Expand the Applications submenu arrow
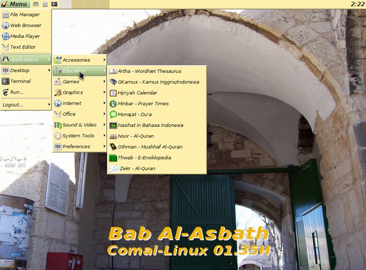 [49, 60]
